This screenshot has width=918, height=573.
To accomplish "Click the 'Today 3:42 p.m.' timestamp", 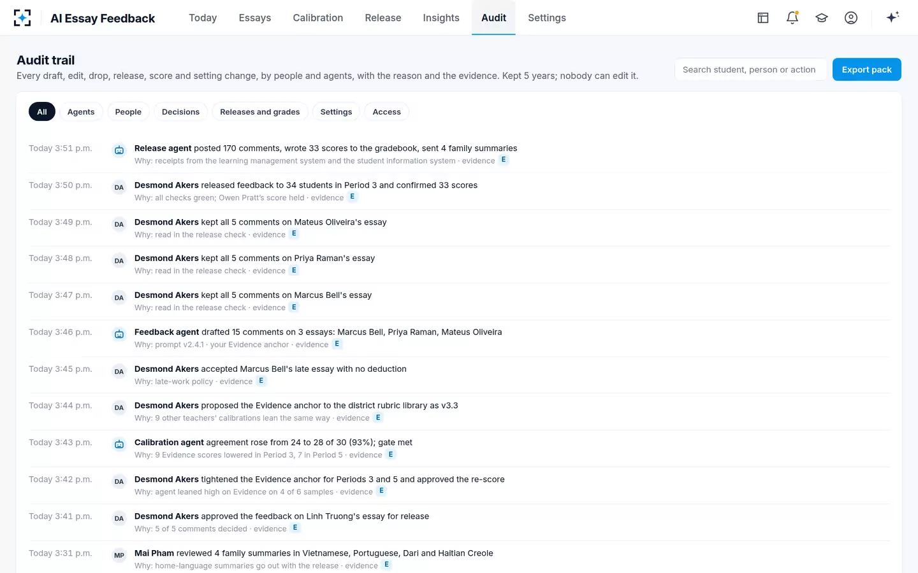I will (61, 479).
